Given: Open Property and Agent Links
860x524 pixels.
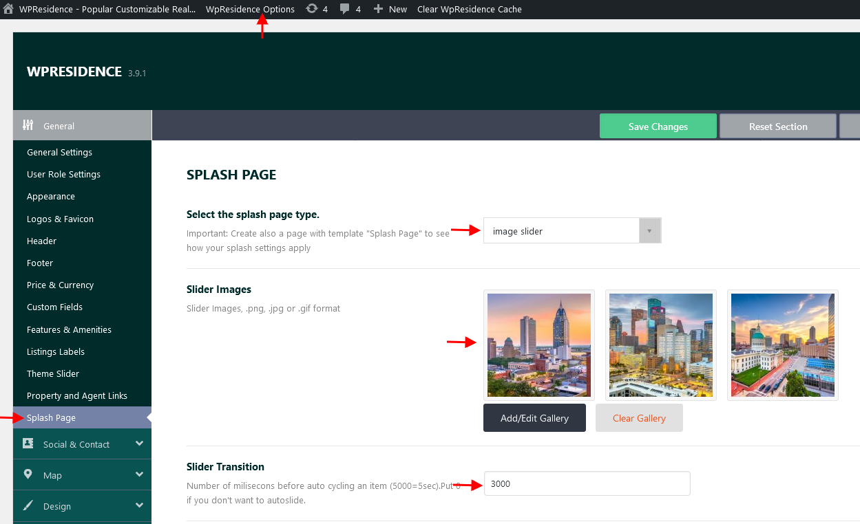Looking at the screenshot, I should 77,395.
